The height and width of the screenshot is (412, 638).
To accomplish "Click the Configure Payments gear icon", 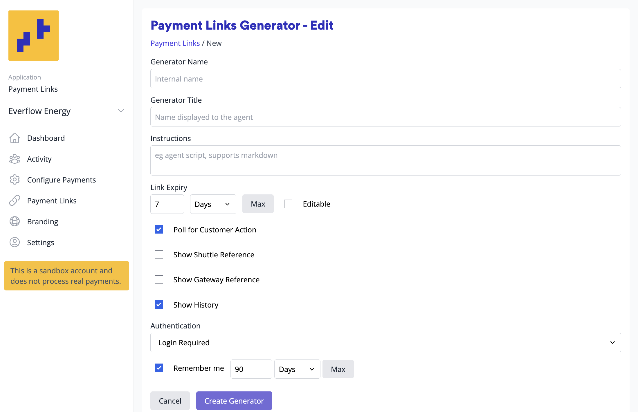I will point(15,180).
